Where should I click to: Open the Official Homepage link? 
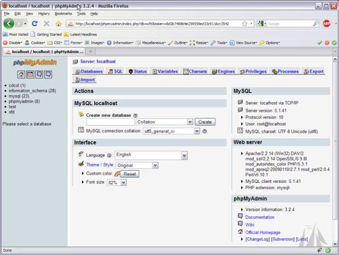click(x=263, y=233)
